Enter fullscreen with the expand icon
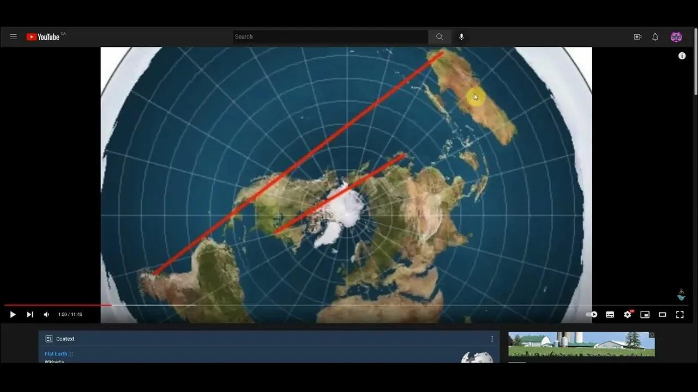Screen dimensions: 698x392 679,314
